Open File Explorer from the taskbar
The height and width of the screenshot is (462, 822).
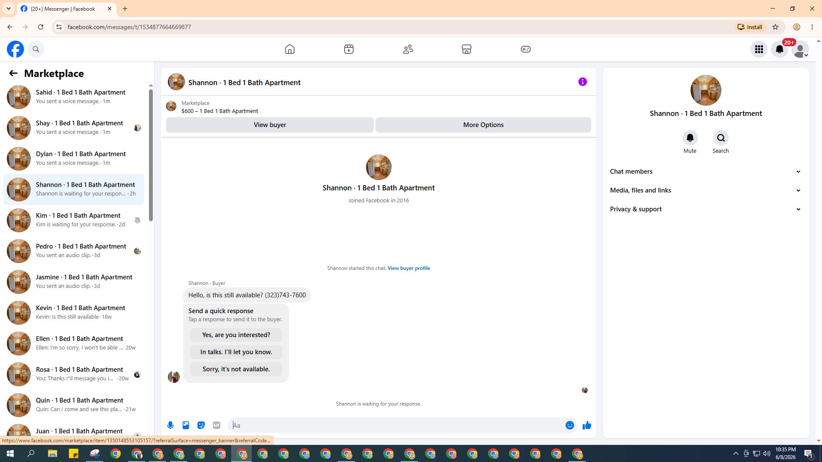point(52,453)
